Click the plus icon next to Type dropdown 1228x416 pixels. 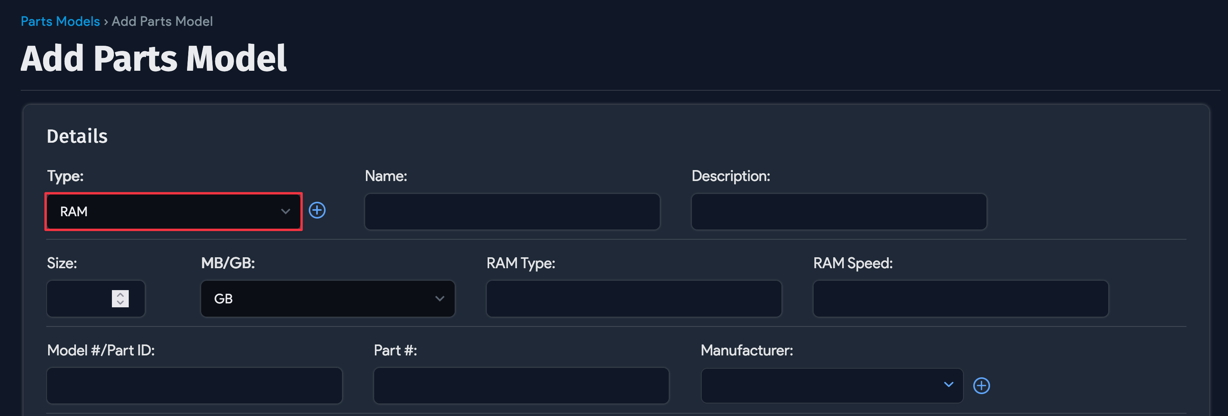pos(317,210)
